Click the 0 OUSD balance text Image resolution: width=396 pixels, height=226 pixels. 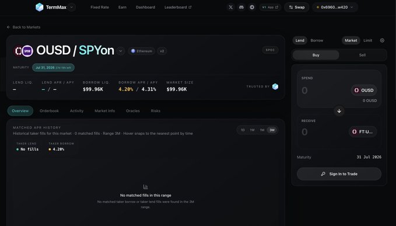point(370,100)
